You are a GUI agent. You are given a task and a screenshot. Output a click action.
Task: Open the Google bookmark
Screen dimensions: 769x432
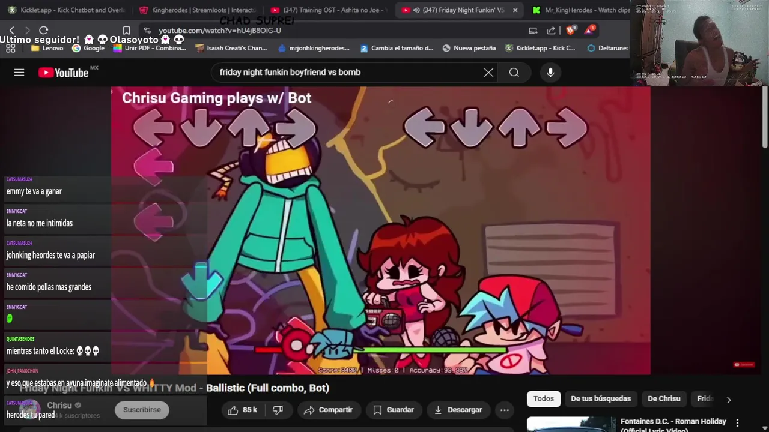[88, 48]
